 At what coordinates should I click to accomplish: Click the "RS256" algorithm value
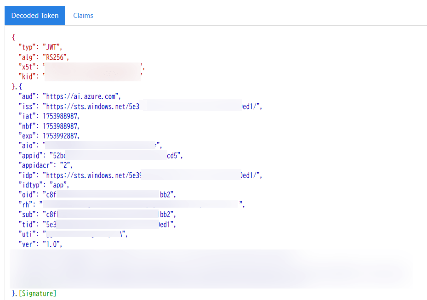click(56, 57)
